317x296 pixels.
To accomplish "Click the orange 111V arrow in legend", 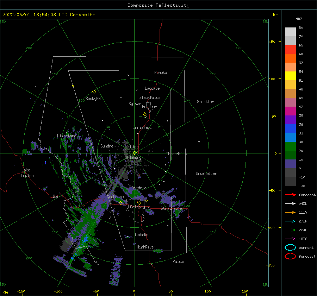I will [x=290, y=212].
